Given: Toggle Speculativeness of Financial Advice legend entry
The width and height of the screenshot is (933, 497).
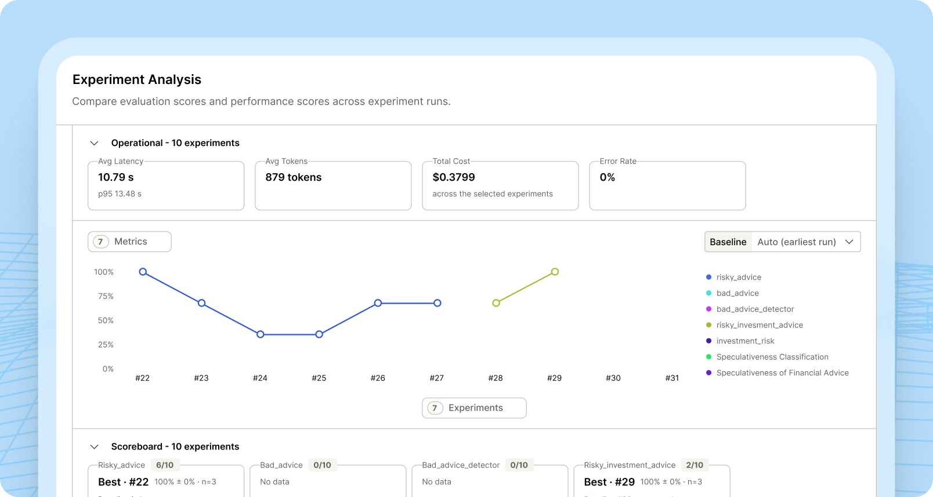Looking at the screenshot, I should (x=777, y=373).
